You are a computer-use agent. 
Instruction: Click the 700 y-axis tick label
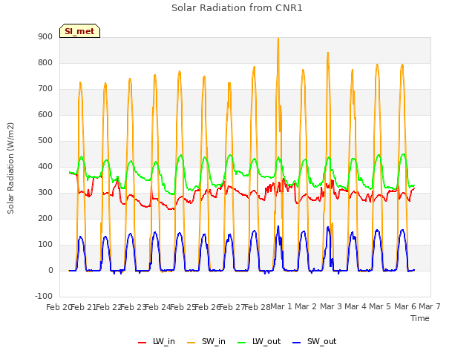45,89
